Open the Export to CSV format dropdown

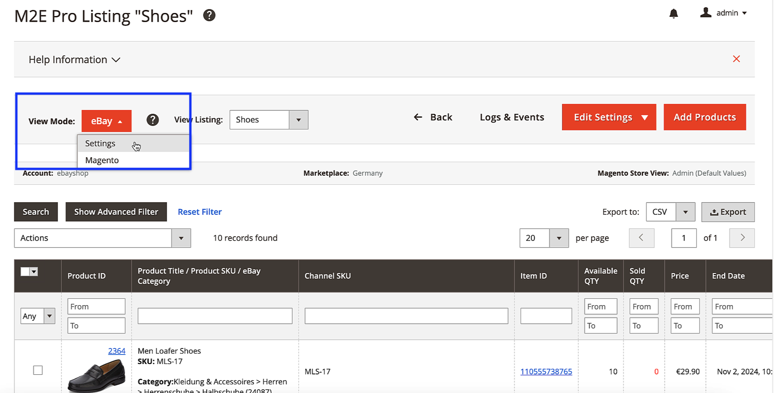pos(671,212)
